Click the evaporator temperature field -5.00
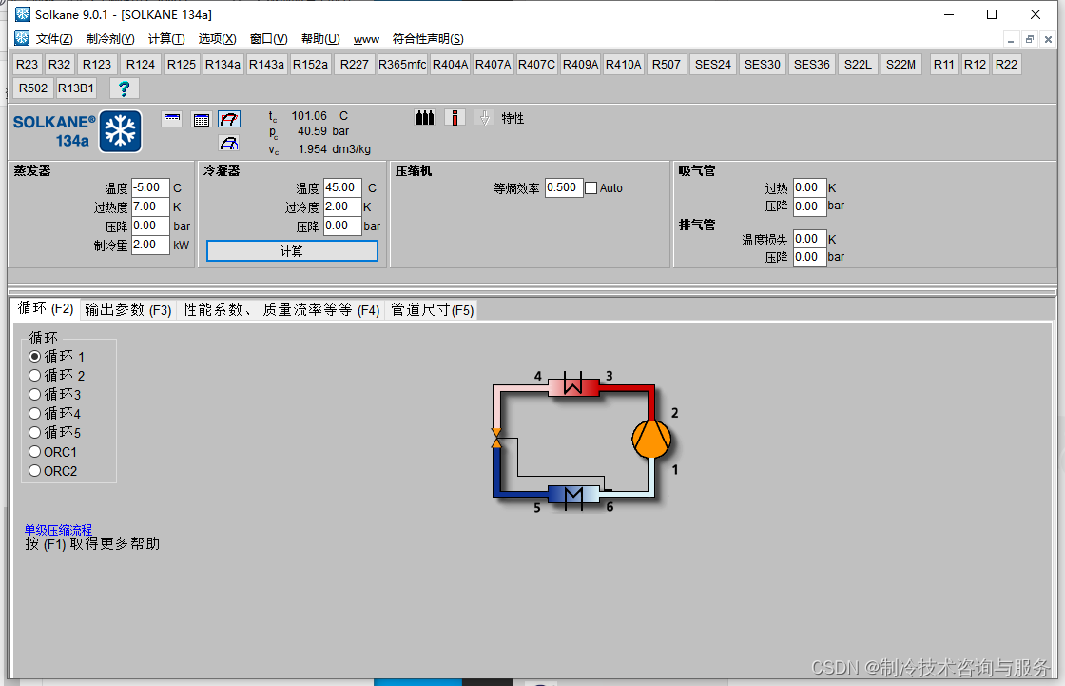1065x686 pixels. [x=150, y=187]
